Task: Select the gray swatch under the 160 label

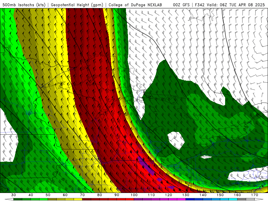Action: pos(242,199)
